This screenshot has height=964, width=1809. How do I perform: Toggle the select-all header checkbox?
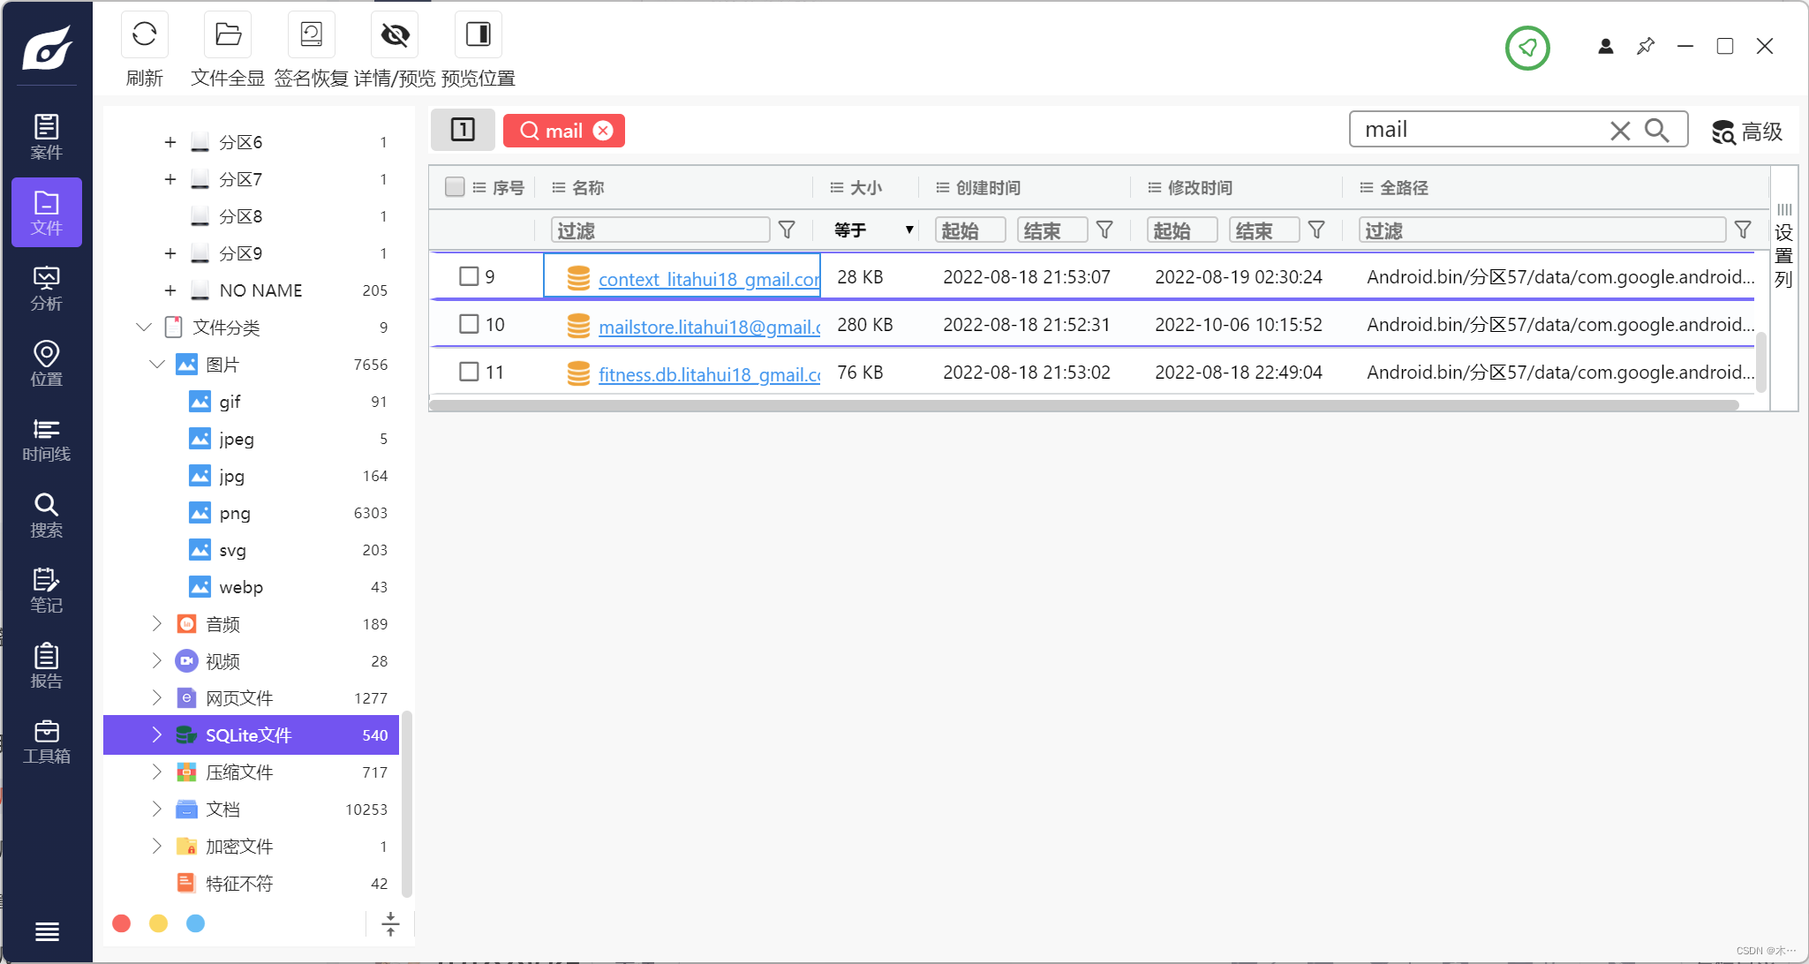pyautogui.click(x=455, y=187)
